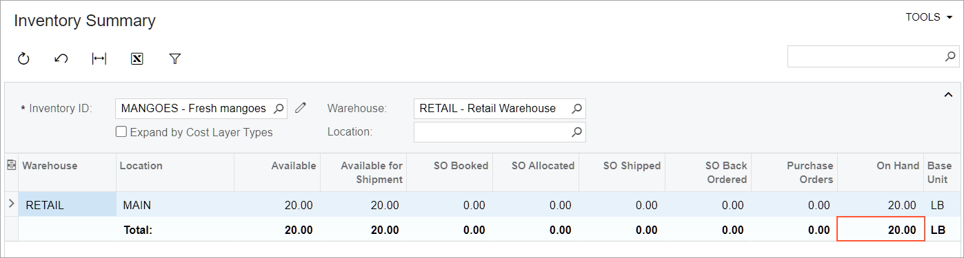Click magnifier in Location field
The width and height of the screenshot is (964, 258).
577,131
